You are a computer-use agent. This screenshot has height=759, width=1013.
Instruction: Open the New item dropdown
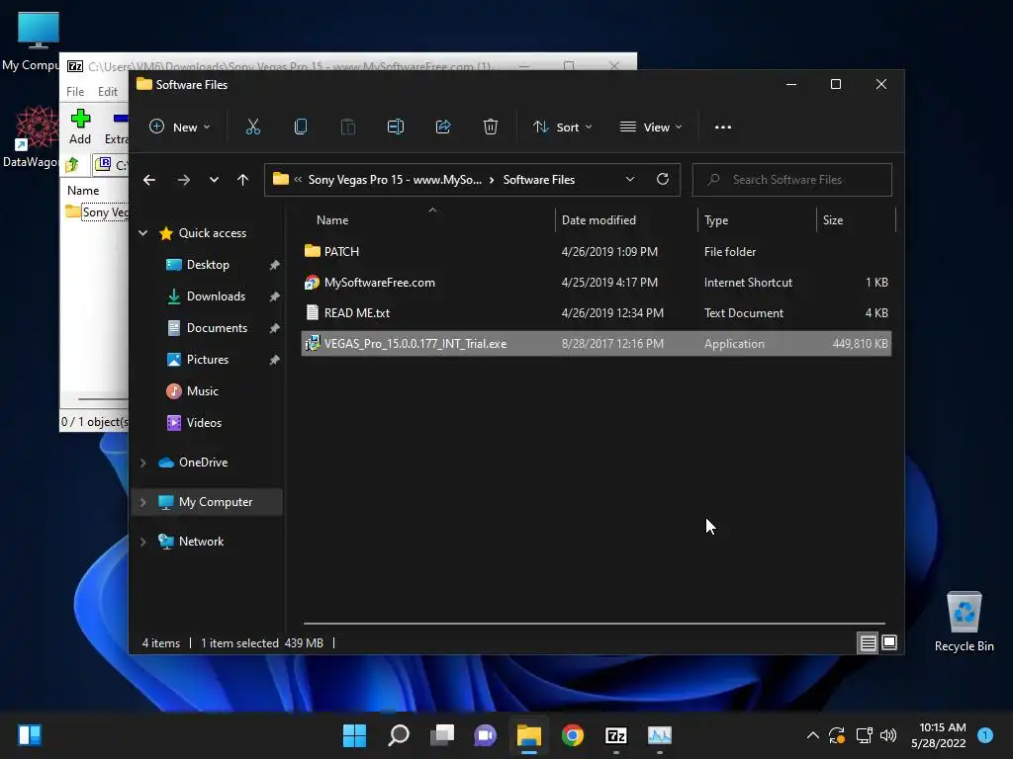[180, 127]
